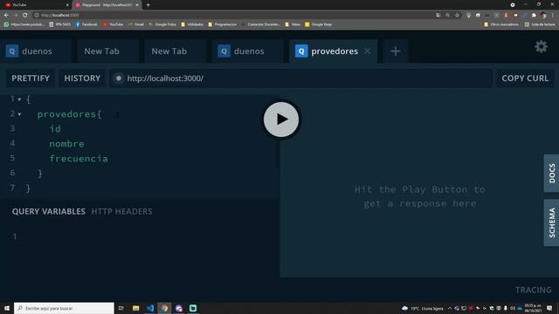This screenshot has height=314, width=559.
Task: Open weather widget in taskbar
Action: click(423, 308)
